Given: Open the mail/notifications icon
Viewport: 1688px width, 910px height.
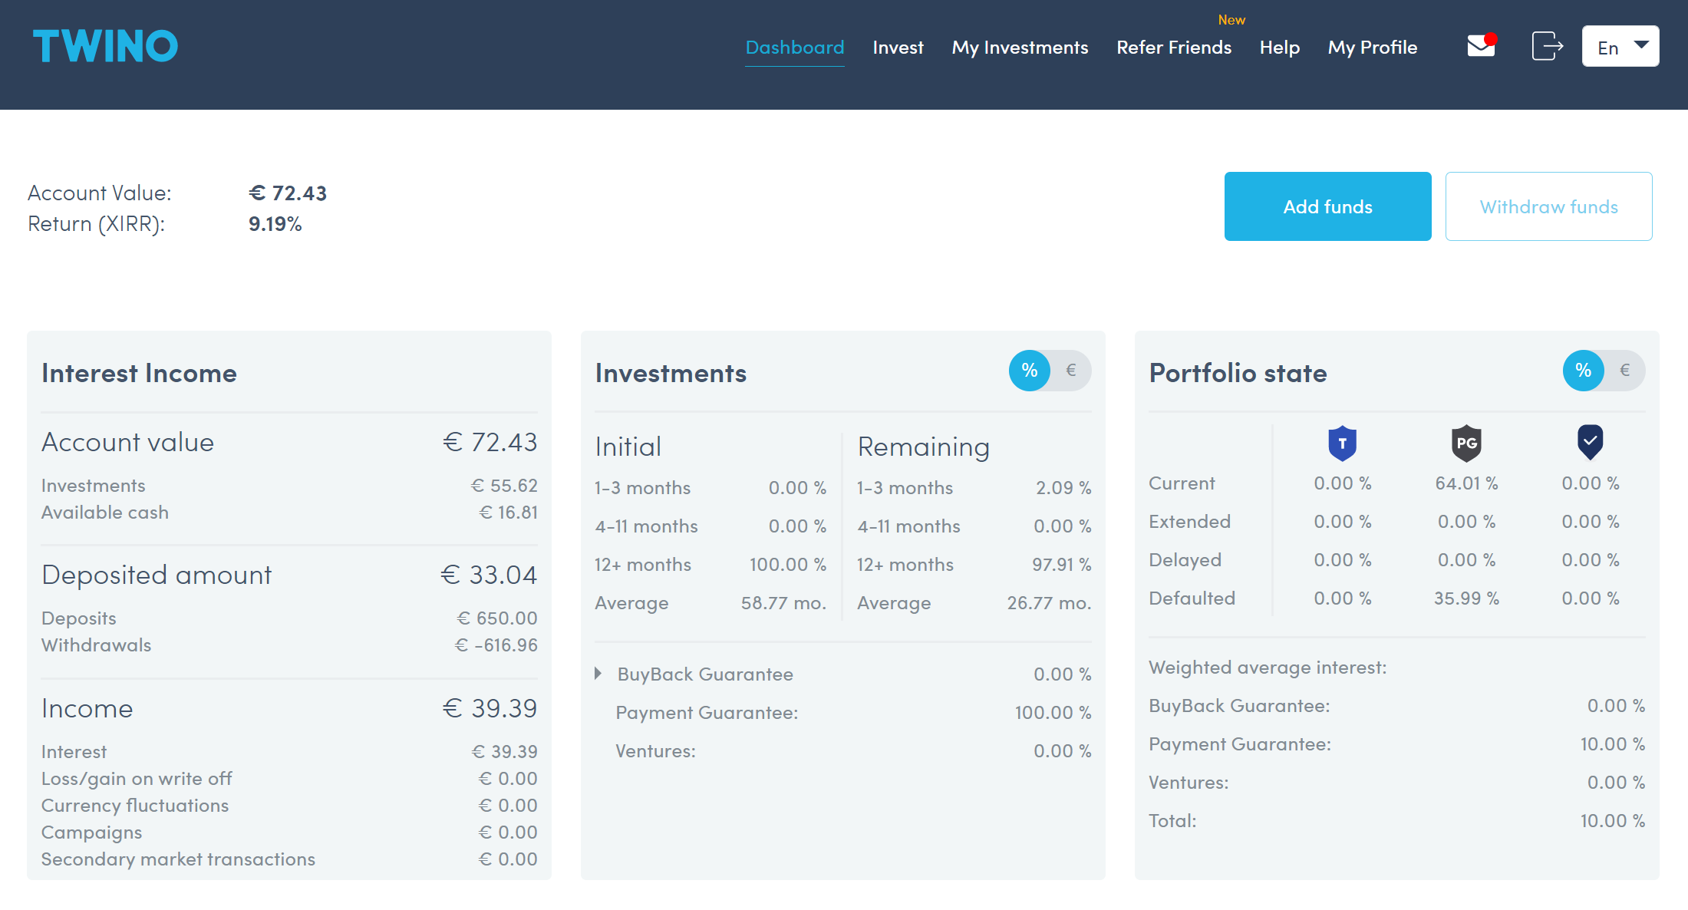Looking at the screenshot, I should pyautogui.click(x=1481, y=47).
